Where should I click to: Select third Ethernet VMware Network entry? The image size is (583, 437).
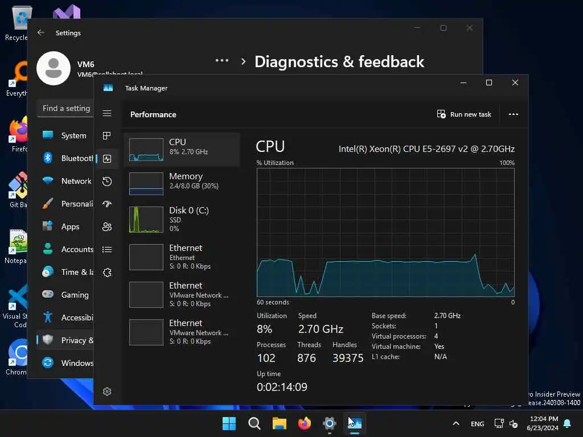click(182, 332)
